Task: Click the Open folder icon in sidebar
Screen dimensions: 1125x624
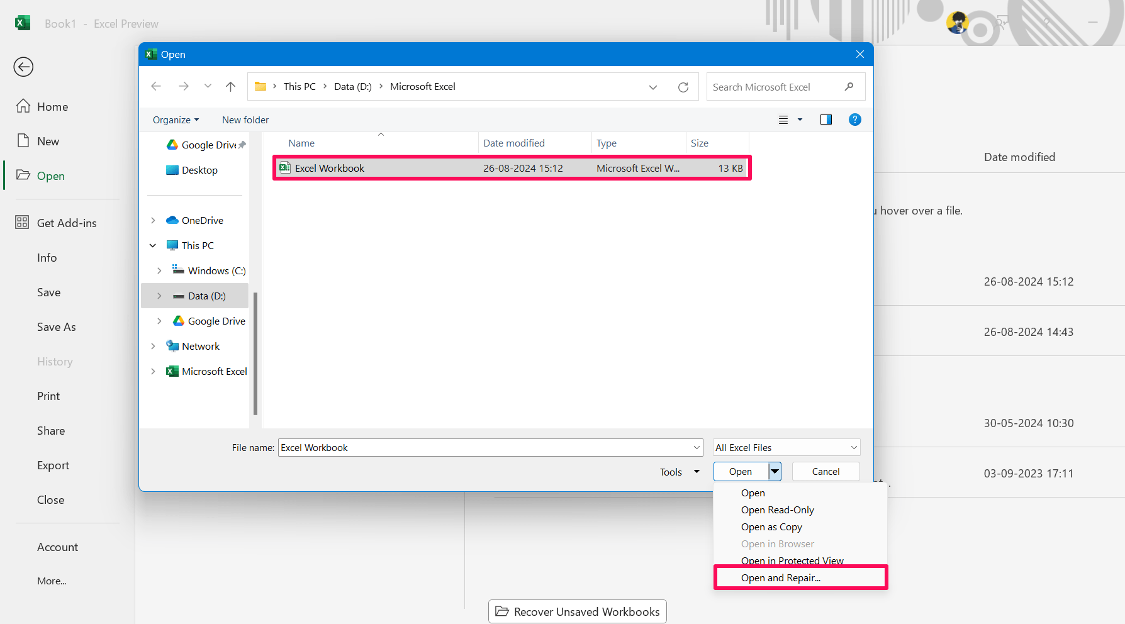Action: pos(23,175)
